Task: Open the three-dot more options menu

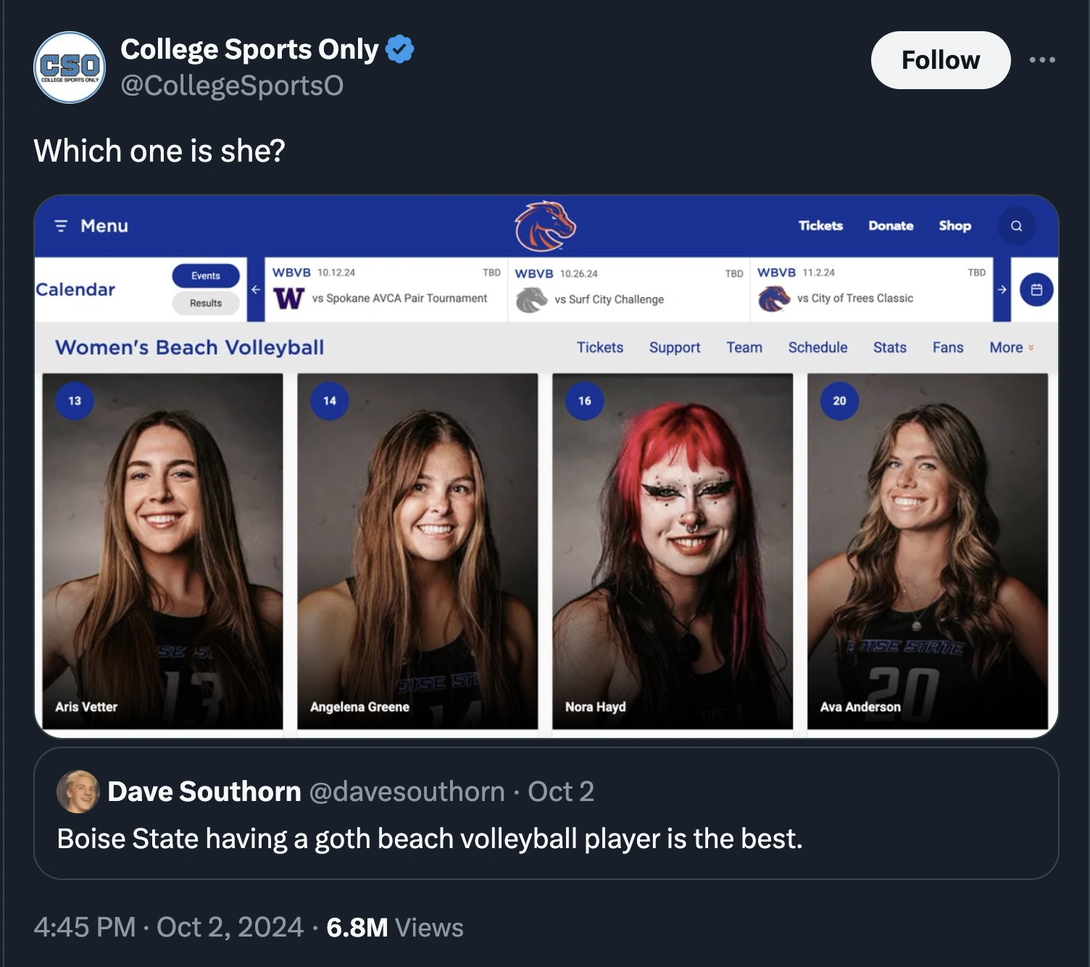Action: point(1042,60)
